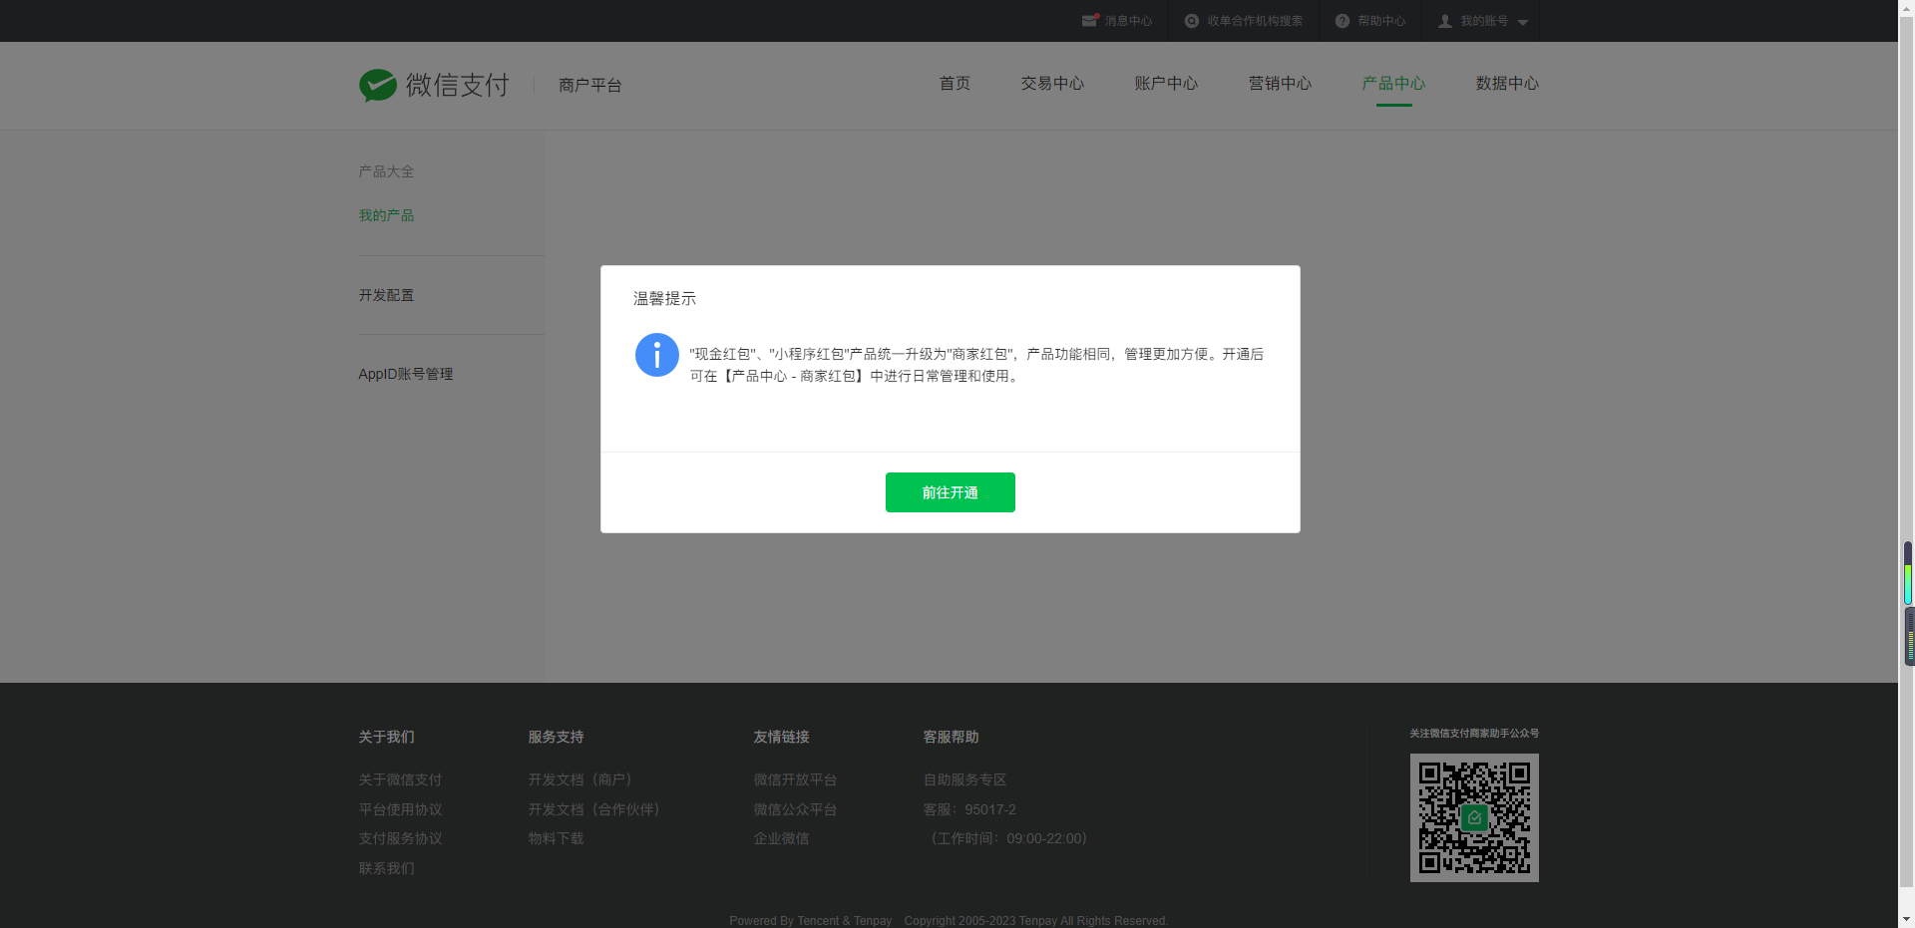This screenshot has height=928, width=1915.
Task: Click the page vertical scrollbar down arrow
Action: point(1906,919)
